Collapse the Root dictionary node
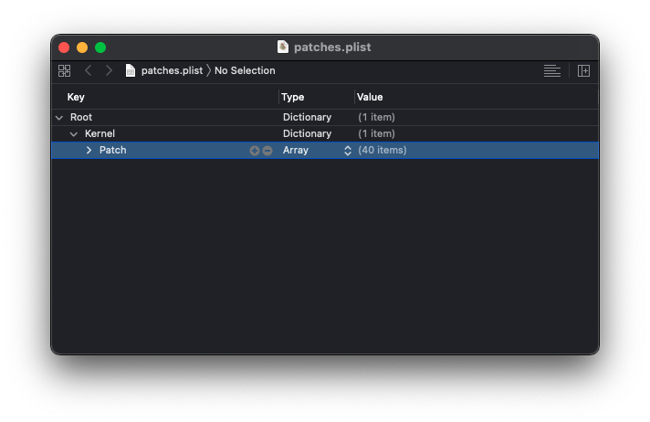 point(59,118)
